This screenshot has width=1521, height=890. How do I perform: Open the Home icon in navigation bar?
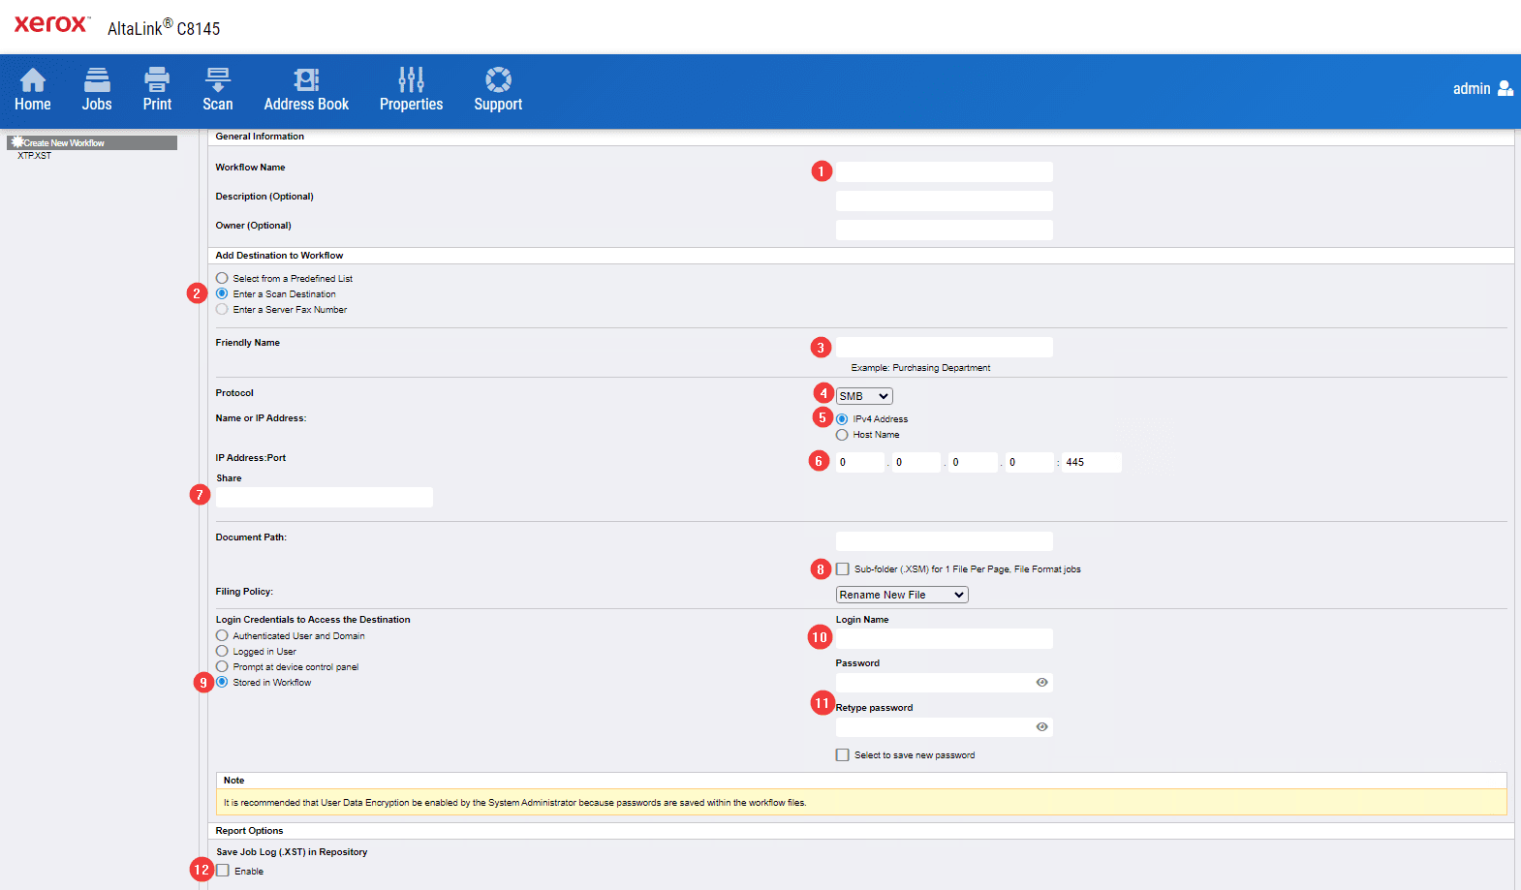33,79
